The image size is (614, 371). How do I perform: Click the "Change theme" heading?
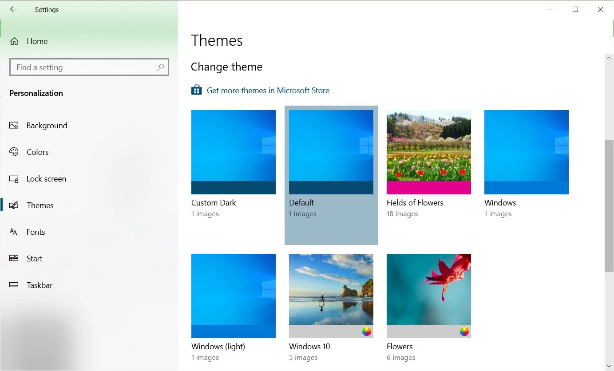[226, 67]
